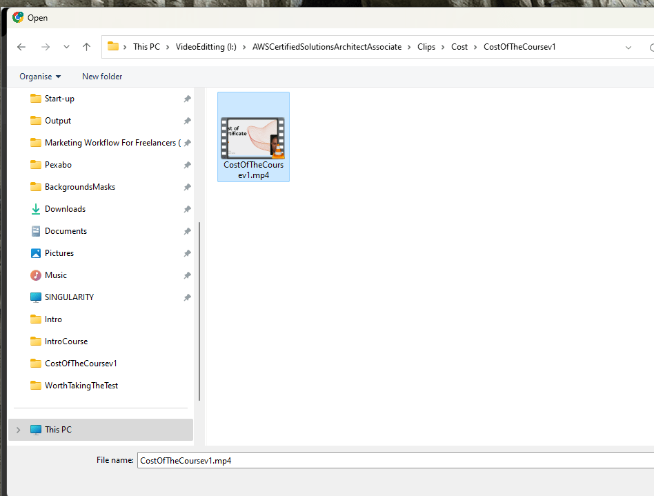Click pin icon beside Documents
This screenshot has width=654, height=496.
click(187, 232)
